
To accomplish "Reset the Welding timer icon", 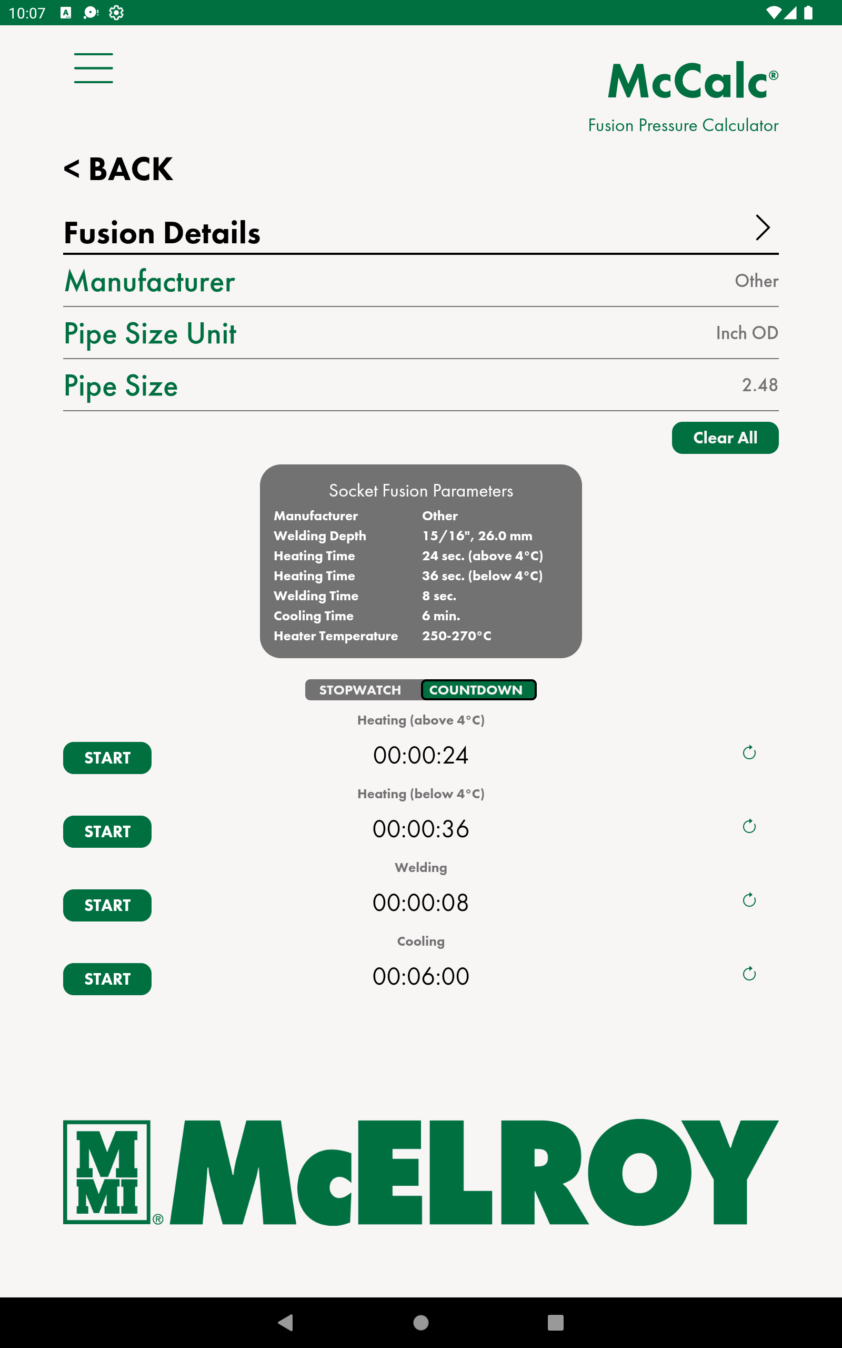I will 749,899.
